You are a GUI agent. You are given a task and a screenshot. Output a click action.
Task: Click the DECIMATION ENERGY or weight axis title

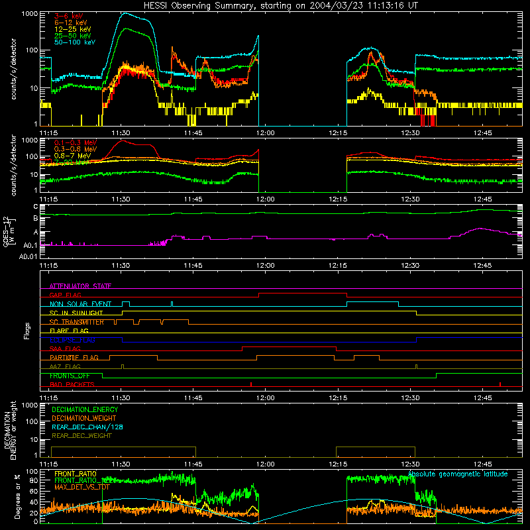(x=10, y=430)
